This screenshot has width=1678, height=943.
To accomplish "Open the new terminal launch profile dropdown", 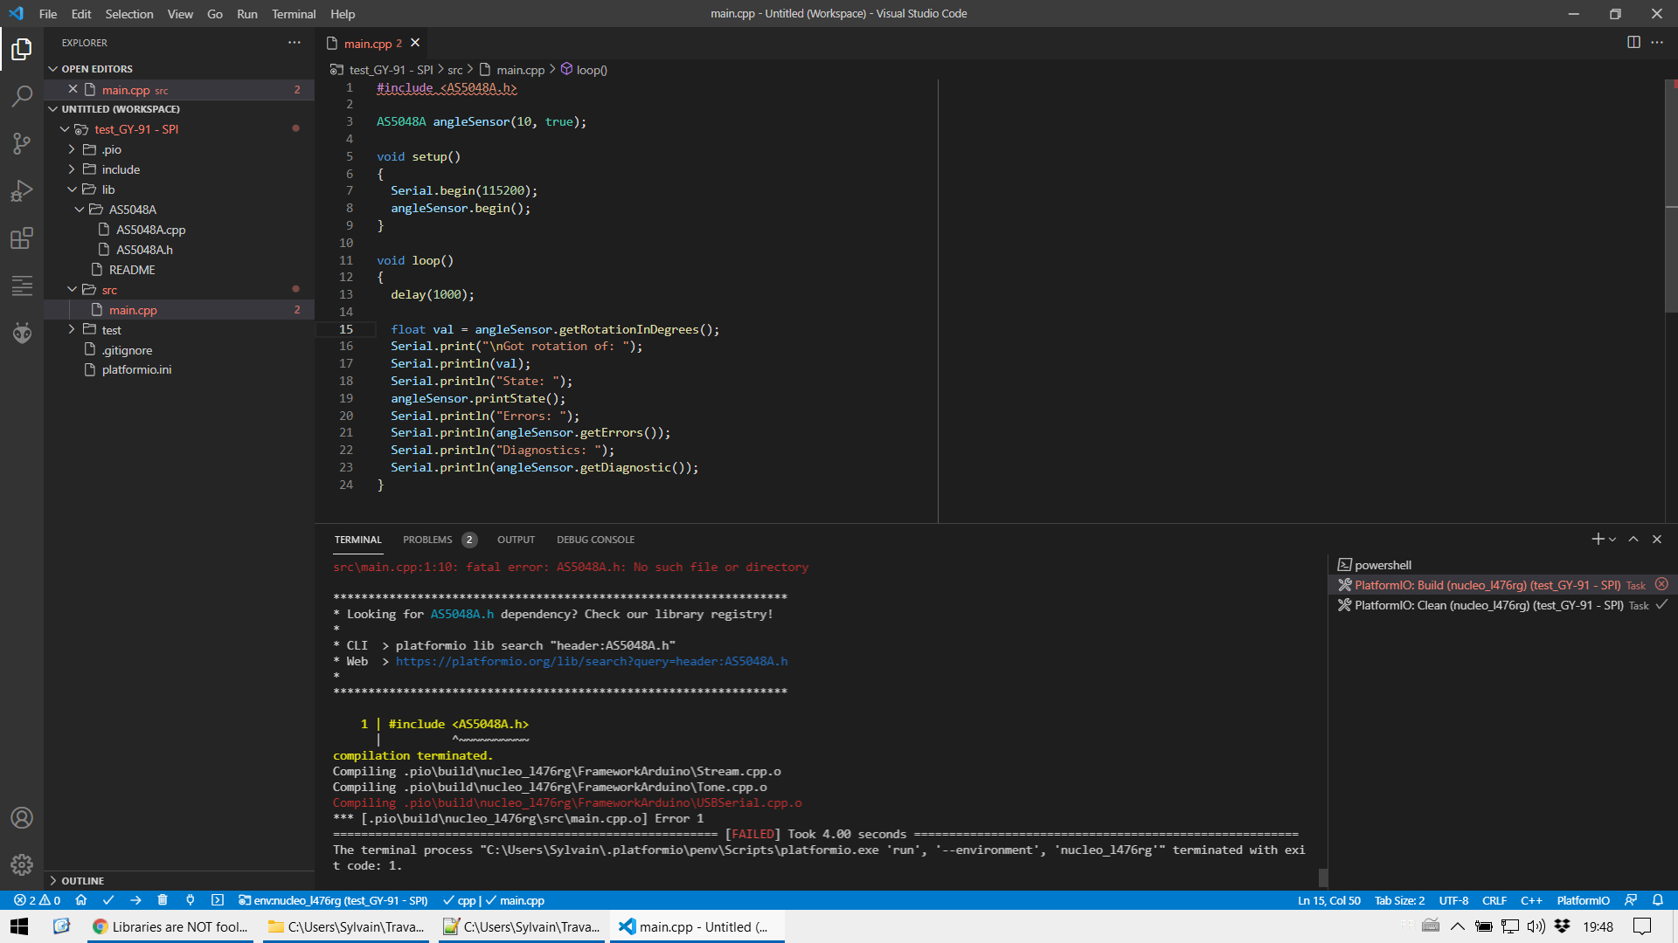I will click(x=1612, y=540).
